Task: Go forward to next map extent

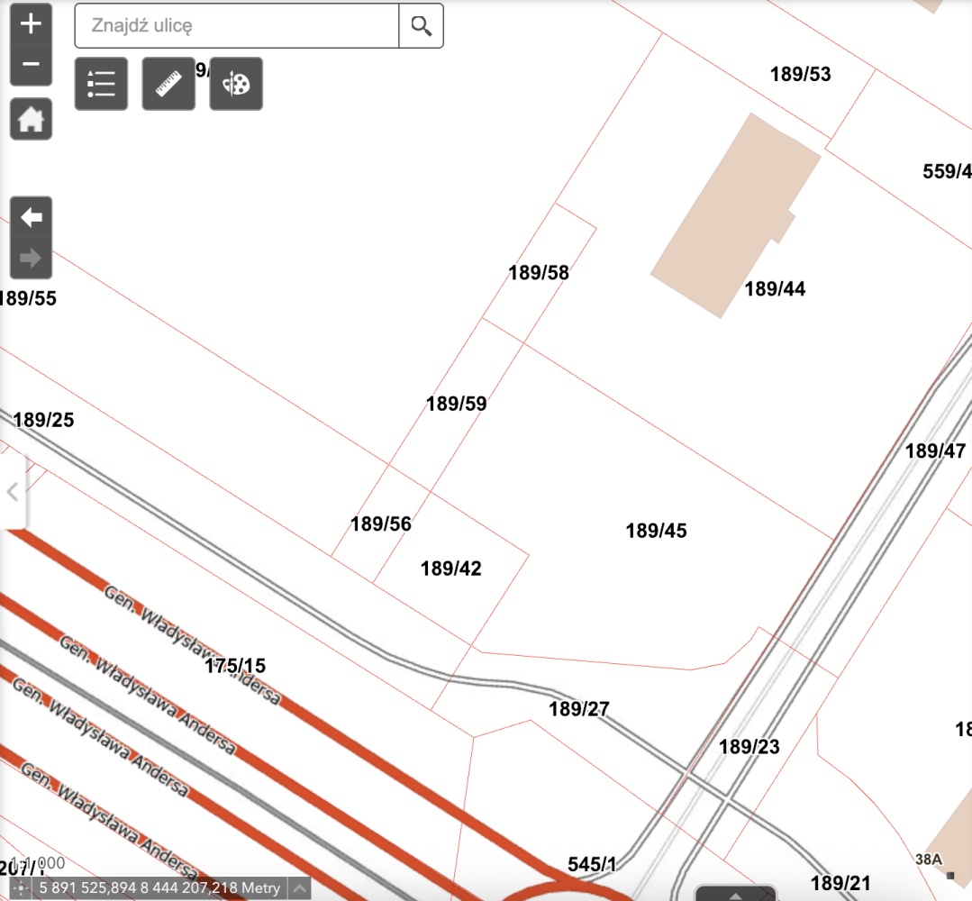Action: 31,259
